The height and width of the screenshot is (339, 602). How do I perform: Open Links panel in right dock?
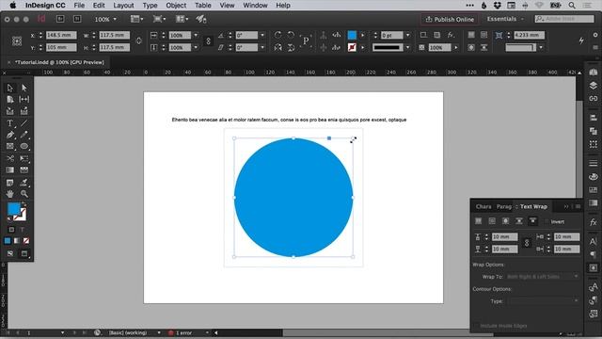pos(594,98)
